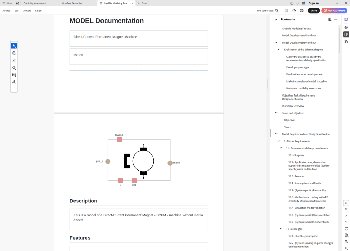
Task: Collapse the 1 - Model Requirements bookmark
Action: (279, 141)
